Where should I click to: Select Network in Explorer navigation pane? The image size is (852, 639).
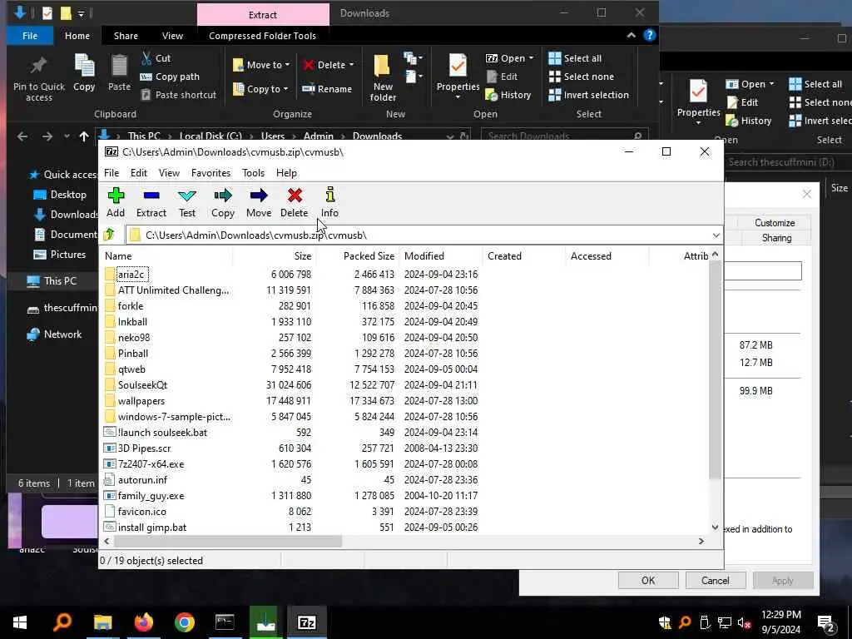[62, 334]
